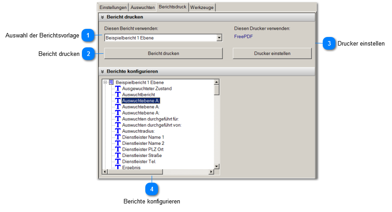Click the T icon next to Dienstleister Straße

[x=118, y=155]
